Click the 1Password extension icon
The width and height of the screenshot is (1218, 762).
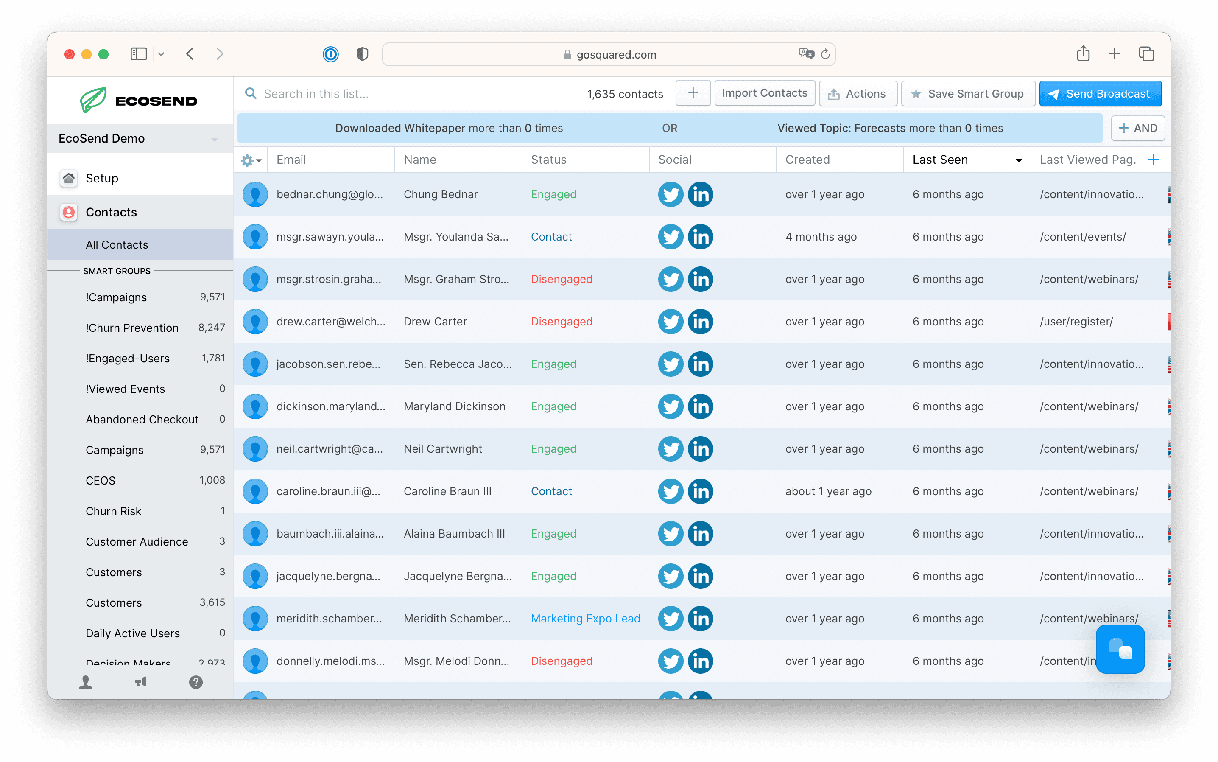tap(330, 54)
